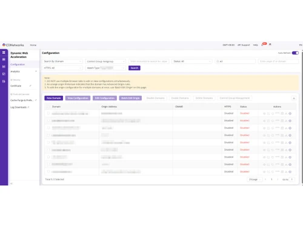
Task: Click the View Configuration button
Action: point(78,98)
